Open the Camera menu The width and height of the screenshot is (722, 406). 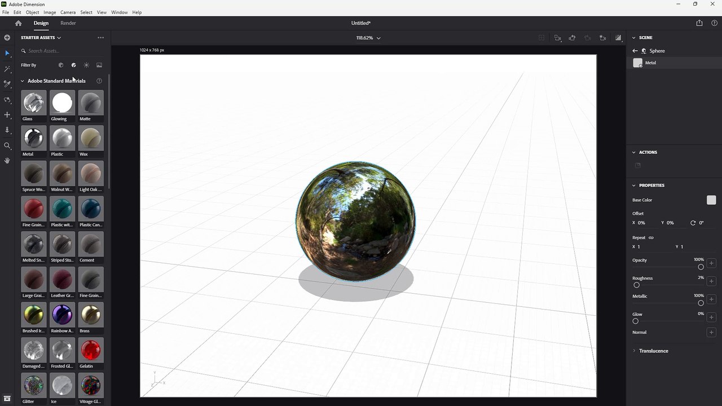tap(68, 12)
